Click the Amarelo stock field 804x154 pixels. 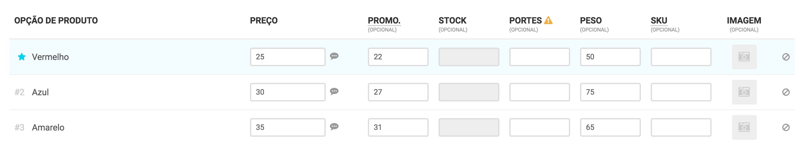click(x=468, y=127)
